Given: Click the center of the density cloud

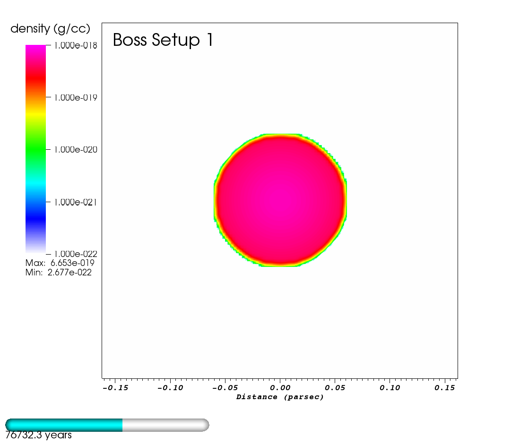Looking at the screenshot, I should pos(280,200).
